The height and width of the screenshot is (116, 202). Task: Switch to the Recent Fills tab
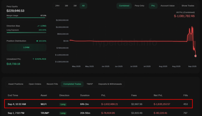click(52, 84)
